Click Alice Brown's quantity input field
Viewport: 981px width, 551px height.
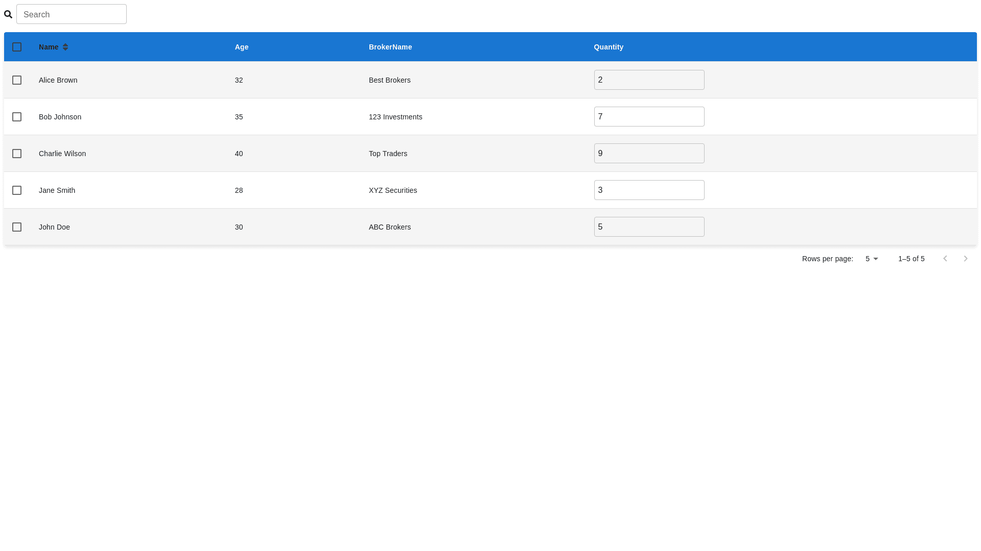tap(649, 80)
